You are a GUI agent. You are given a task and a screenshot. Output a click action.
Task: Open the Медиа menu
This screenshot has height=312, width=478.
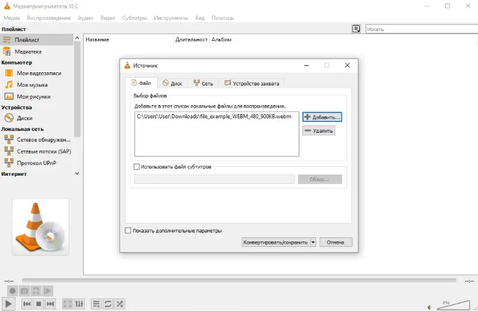(11, 18)
